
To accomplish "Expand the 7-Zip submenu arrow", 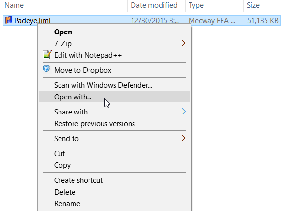I will (x=183, y=43).
